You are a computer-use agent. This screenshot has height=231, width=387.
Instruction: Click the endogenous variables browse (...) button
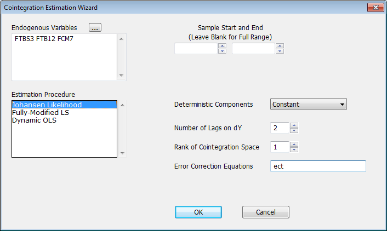click(96, 28)
